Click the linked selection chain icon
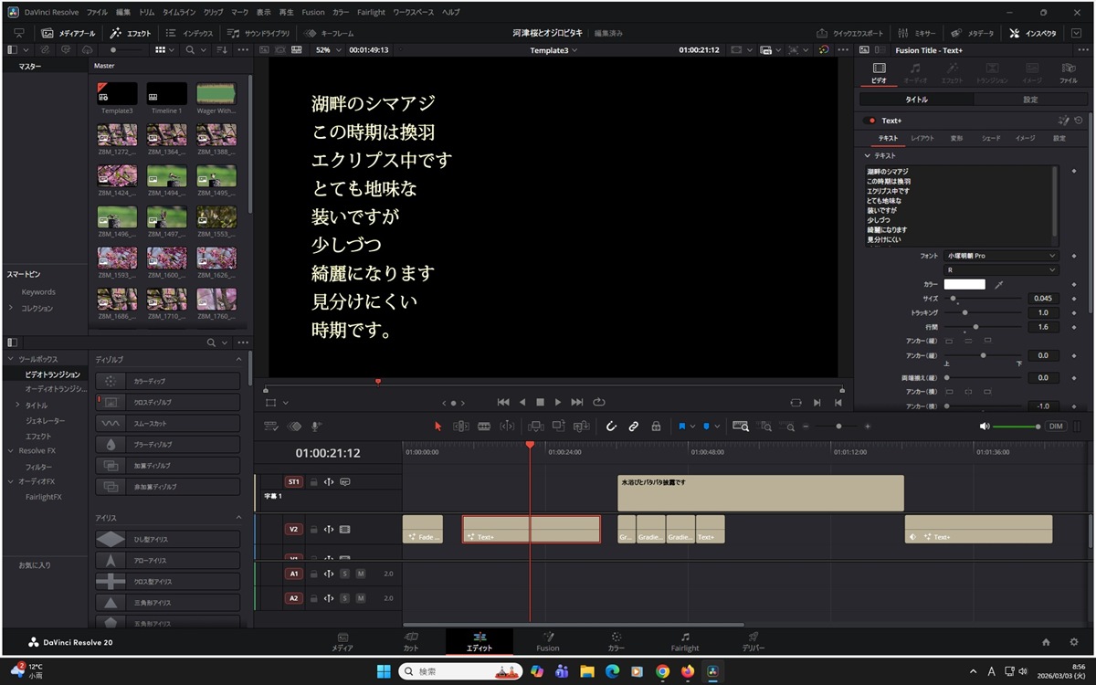 633,427
